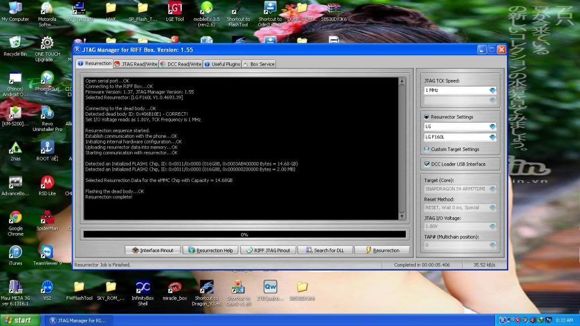Expand the JTAG TCK Speed dropdown
The width and height of the screenshot is (580, 326).
[492, 90]
